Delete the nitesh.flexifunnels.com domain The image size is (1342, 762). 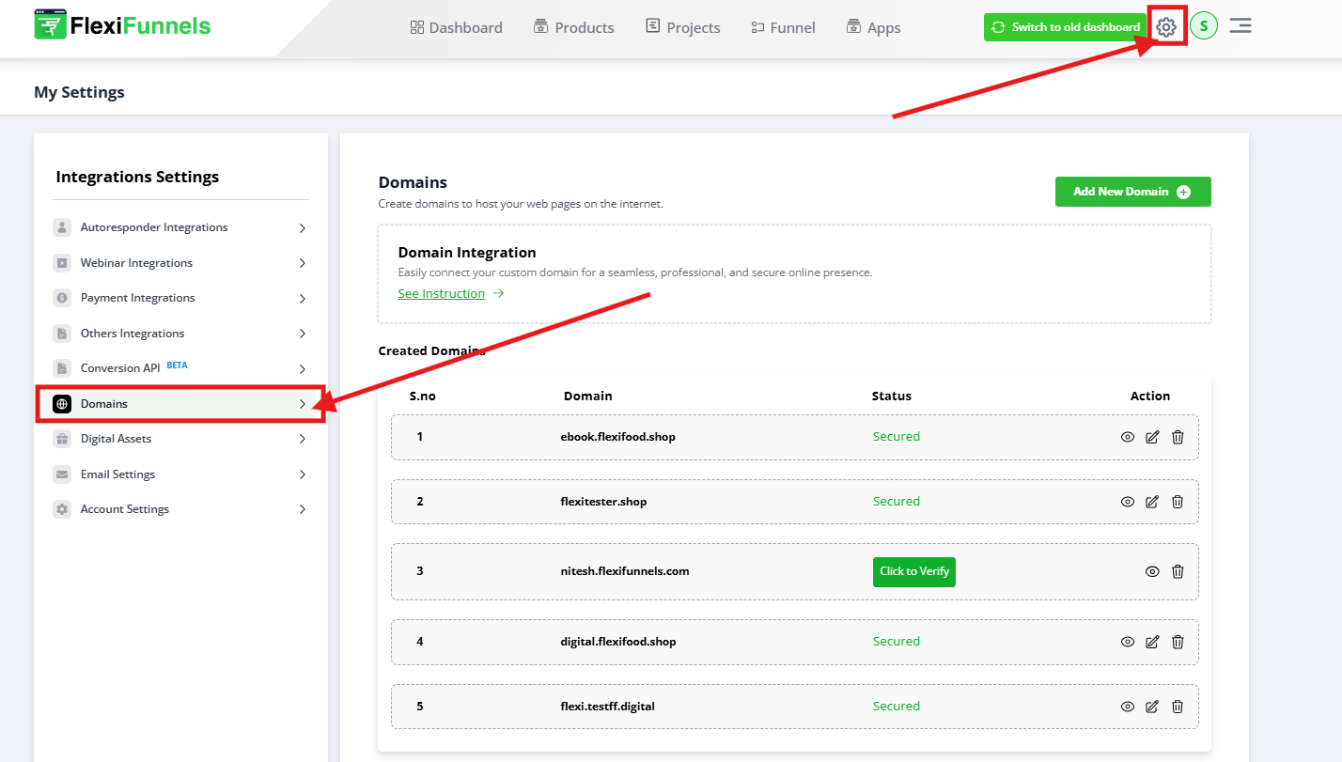click(1178, 571)
